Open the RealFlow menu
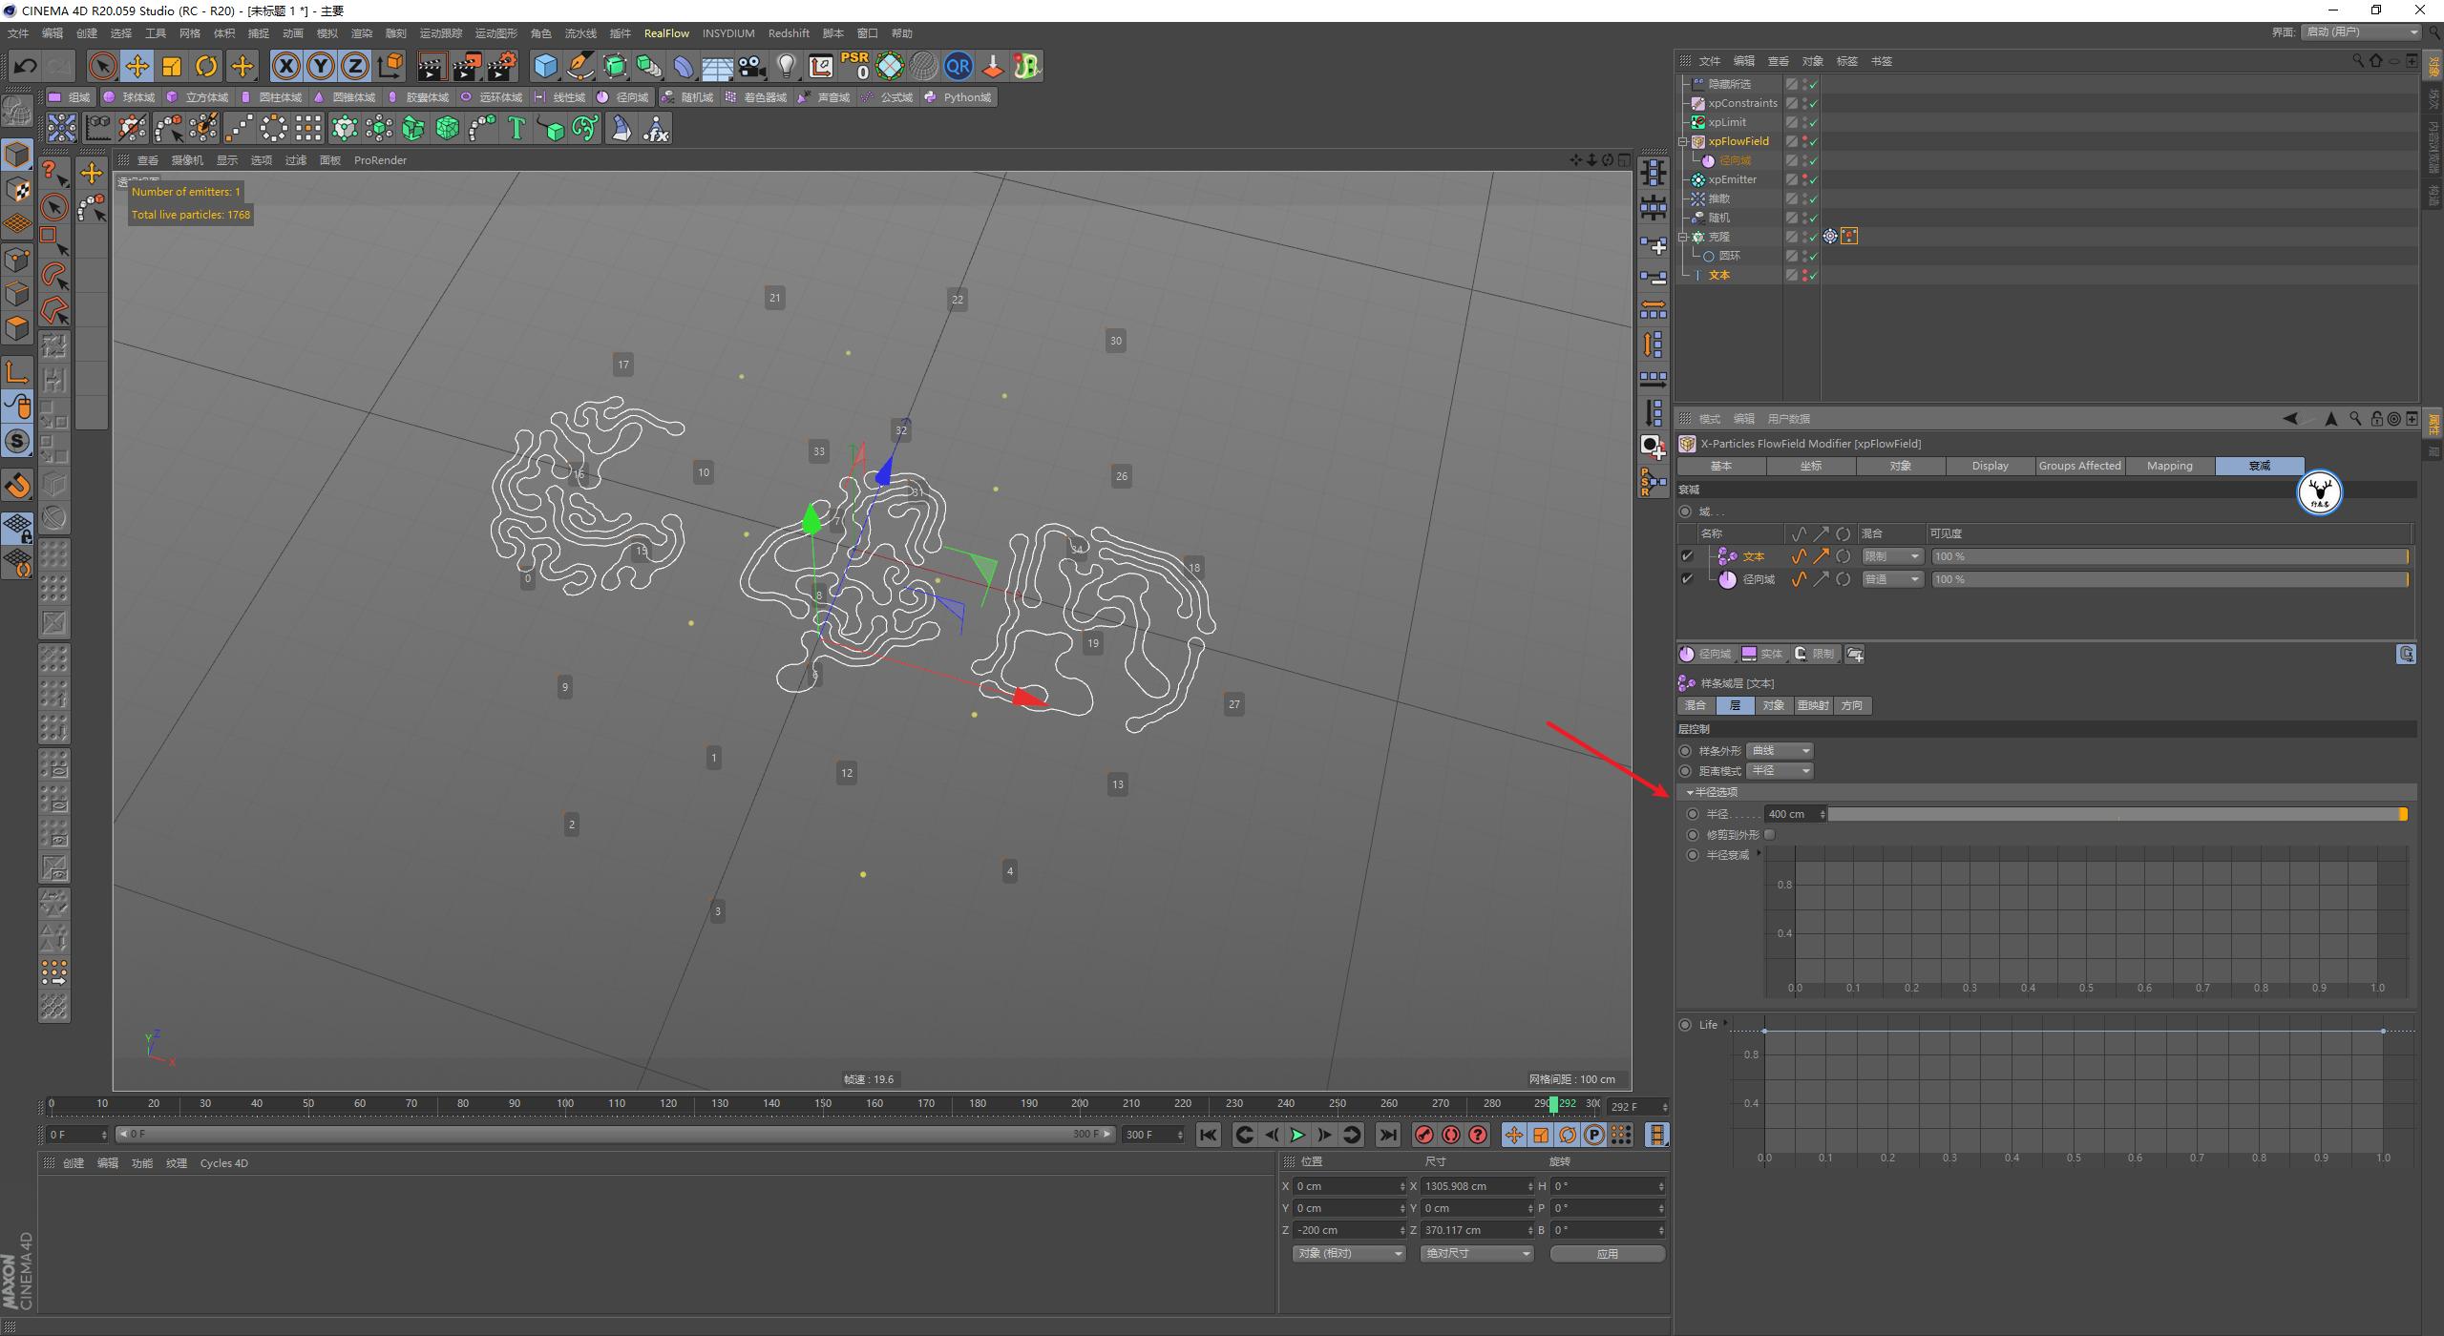Image resolution: width=2444 pixels, height=1336 pixels. [x=667, y=32]
